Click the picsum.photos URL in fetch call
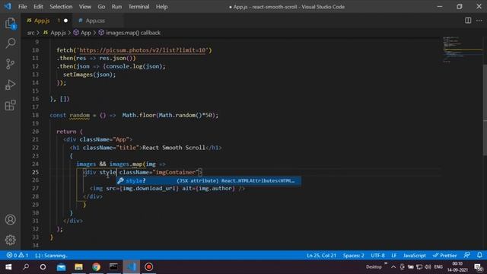Screen dimensions: 487x274 (143, 50)
